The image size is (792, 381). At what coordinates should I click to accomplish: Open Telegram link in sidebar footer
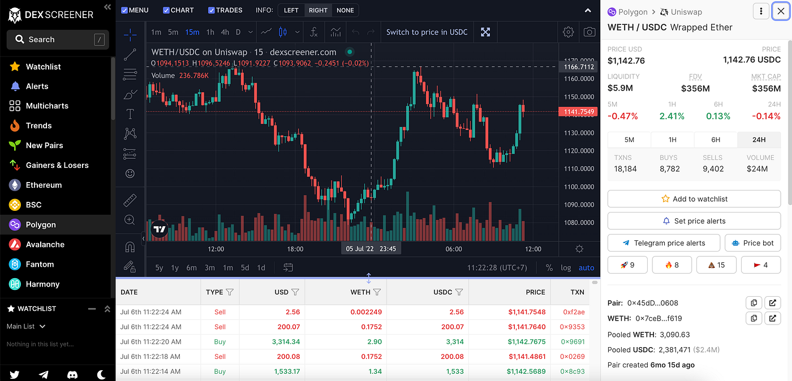pos(44,374)
